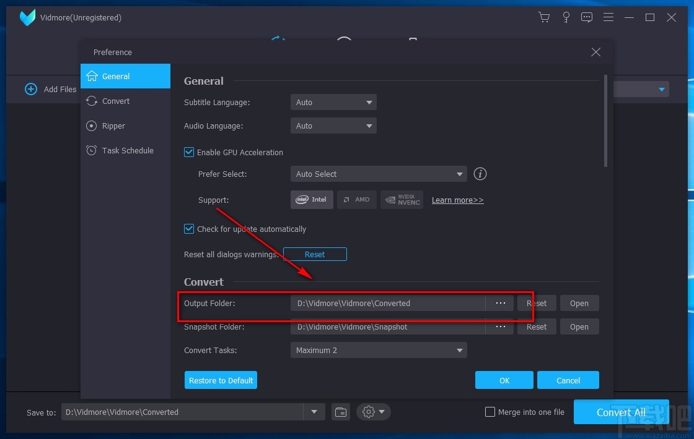The width and height of the screenshot is (694, 439).
Task: Click the shopping cart purchase icon
Action: coord(544,17)
